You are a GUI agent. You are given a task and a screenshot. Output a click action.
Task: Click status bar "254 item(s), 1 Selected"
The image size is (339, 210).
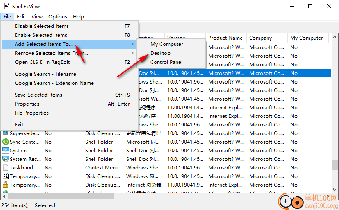[x=28, y=205]
